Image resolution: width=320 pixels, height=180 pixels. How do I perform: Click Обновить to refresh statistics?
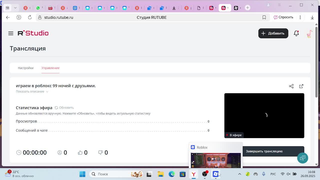[x=66, y=108]
